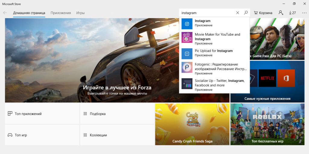The image size is (309, 154).
Task: Select Instagram app icon in suggestions
Action: coord(187,24)
